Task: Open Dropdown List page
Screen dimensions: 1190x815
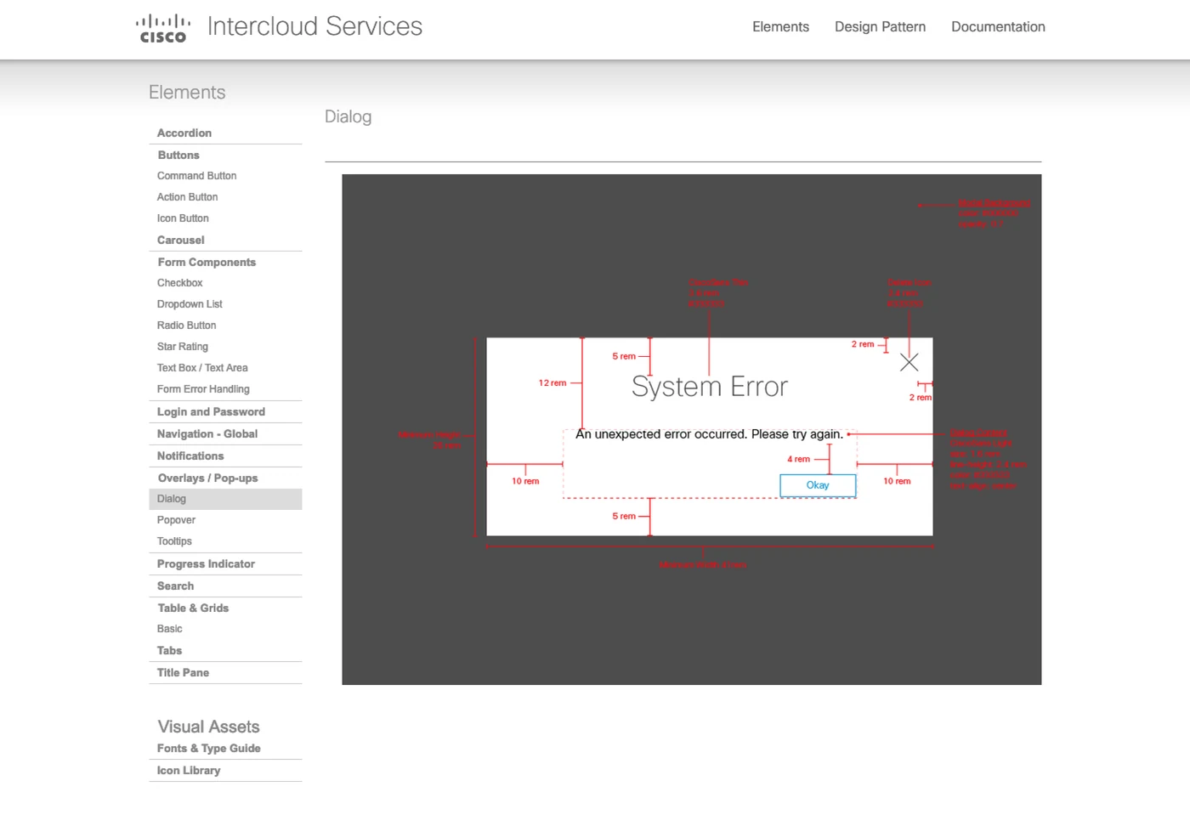Action: pyautogui.click(x=190, y=304)
